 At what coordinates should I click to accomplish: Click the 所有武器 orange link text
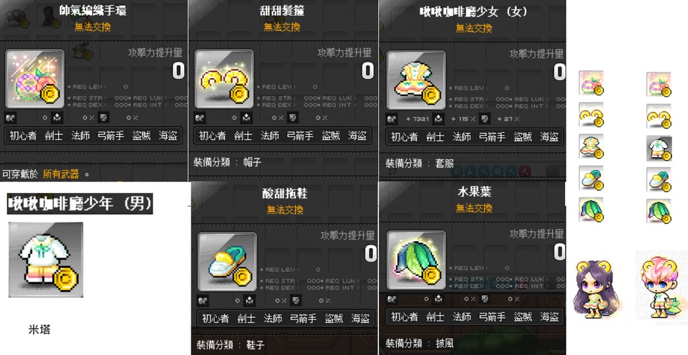(61, 174)
